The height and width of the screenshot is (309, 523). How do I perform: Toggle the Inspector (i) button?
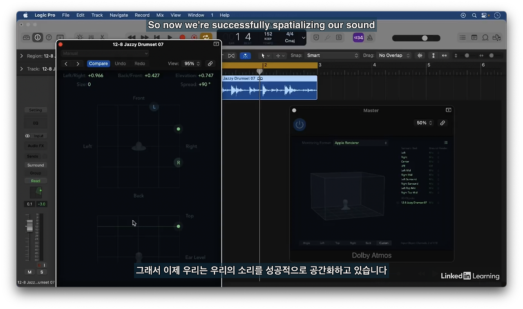pyautogui.click(x=38, y=37)
